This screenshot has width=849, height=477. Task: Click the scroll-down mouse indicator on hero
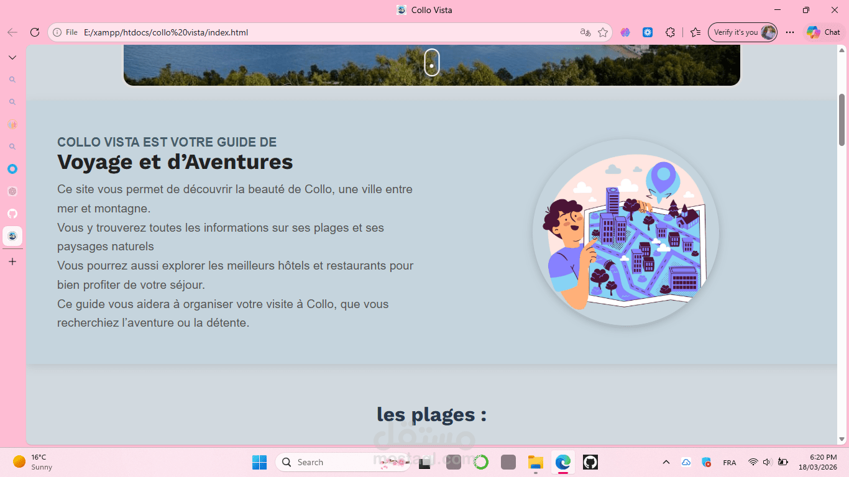pos(431,62)
